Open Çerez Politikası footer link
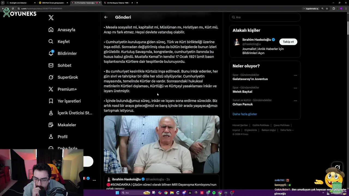 pyautogui.click(x=281, y=125)
